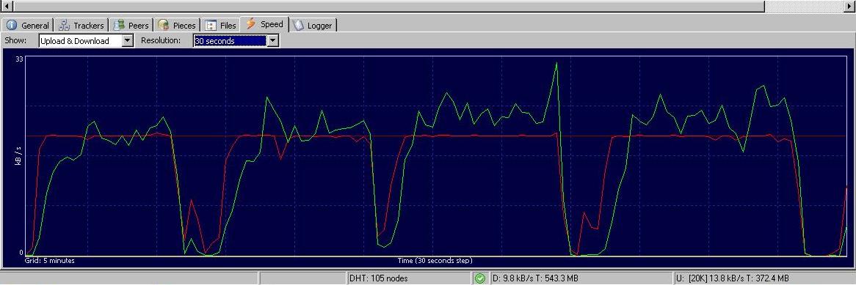Click the Pieces tab icon
This screenshot has height=285, width=856.
163,25
